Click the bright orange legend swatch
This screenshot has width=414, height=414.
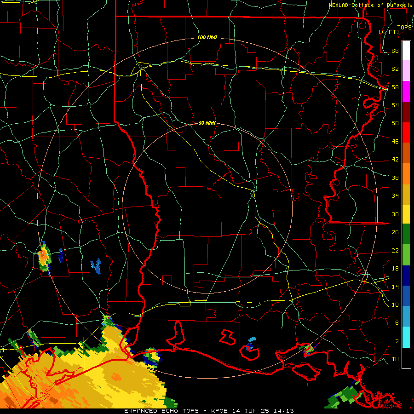406,173
